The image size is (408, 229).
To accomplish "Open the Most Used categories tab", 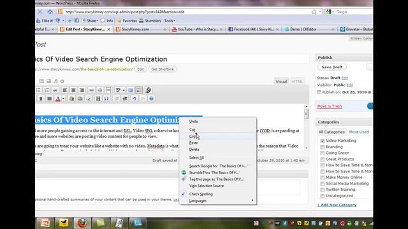I will pyautogui.click(x=359, y=132).
